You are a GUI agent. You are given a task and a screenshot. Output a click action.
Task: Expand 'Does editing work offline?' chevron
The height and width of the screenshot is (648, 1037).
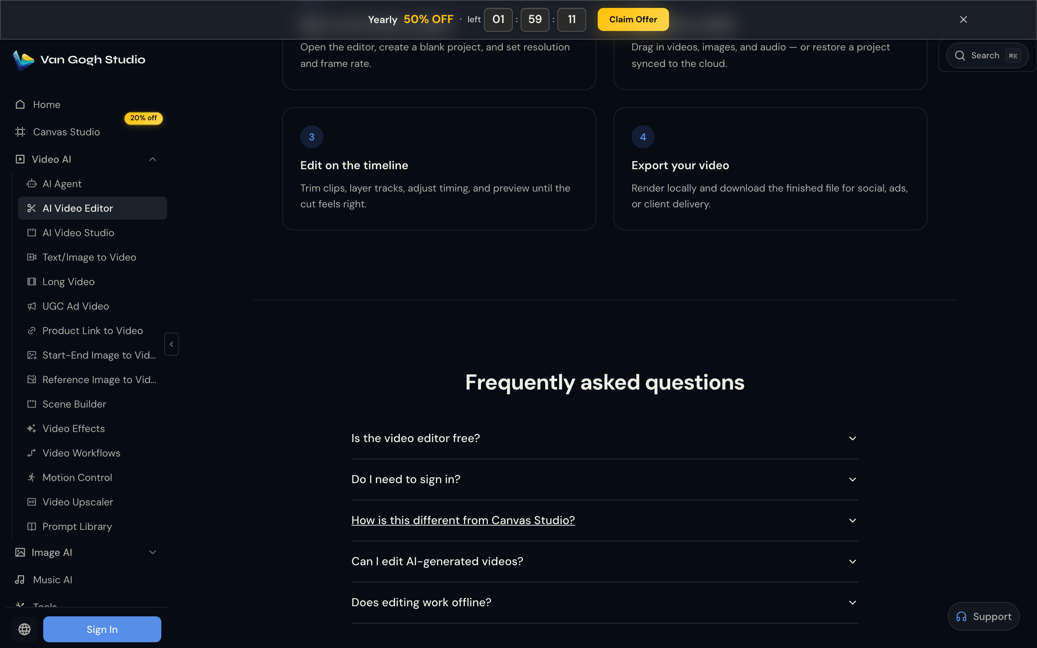click(x=852, y=603)
